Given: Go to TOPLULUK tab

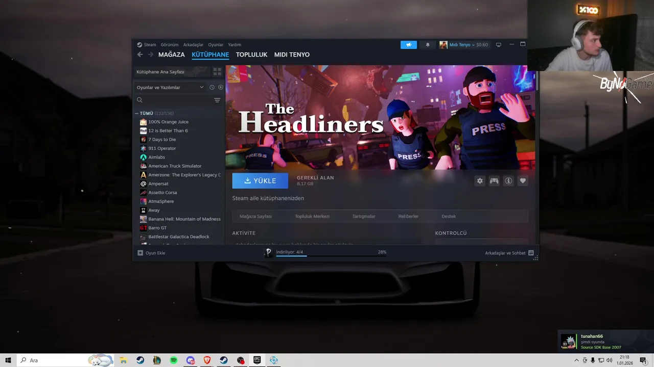Looking at the screenshot, I should pos(251,55).
